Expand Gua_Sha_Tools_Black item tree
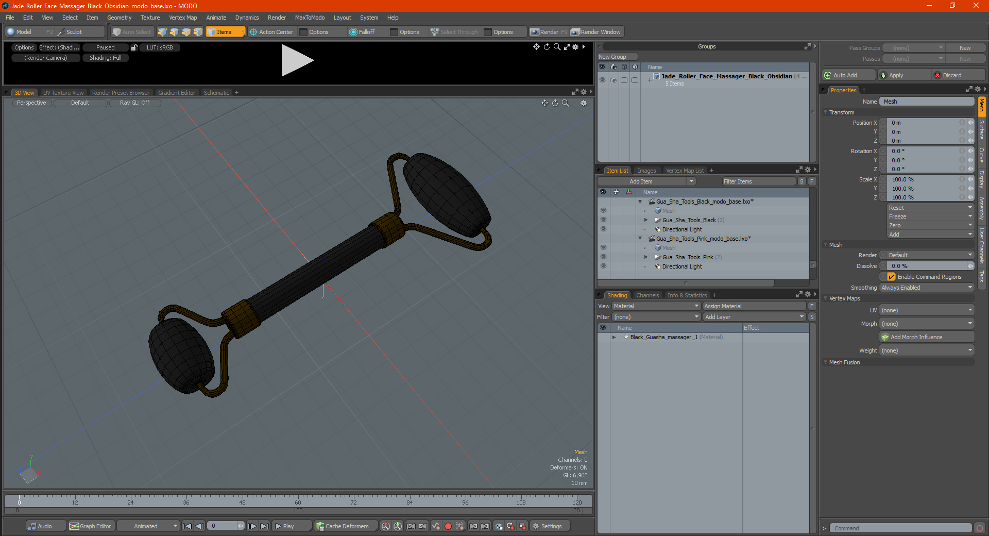The image size is (989, 536). 646,220
